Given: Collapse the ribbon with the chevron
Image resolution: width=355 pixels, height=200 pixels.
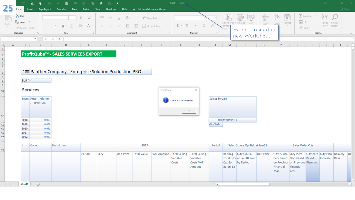Looking at the screenshot, I should (x=350, y=33).
